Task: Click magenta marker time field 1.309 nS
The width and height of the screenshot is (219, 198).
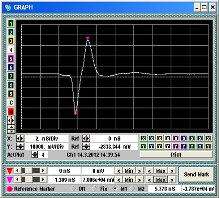Action: point(64,180)
